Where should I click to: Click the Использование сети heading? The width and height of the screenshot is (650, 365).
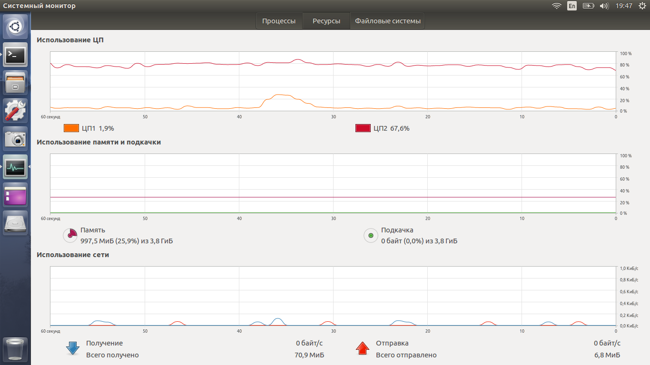click(x=73, y=255)
